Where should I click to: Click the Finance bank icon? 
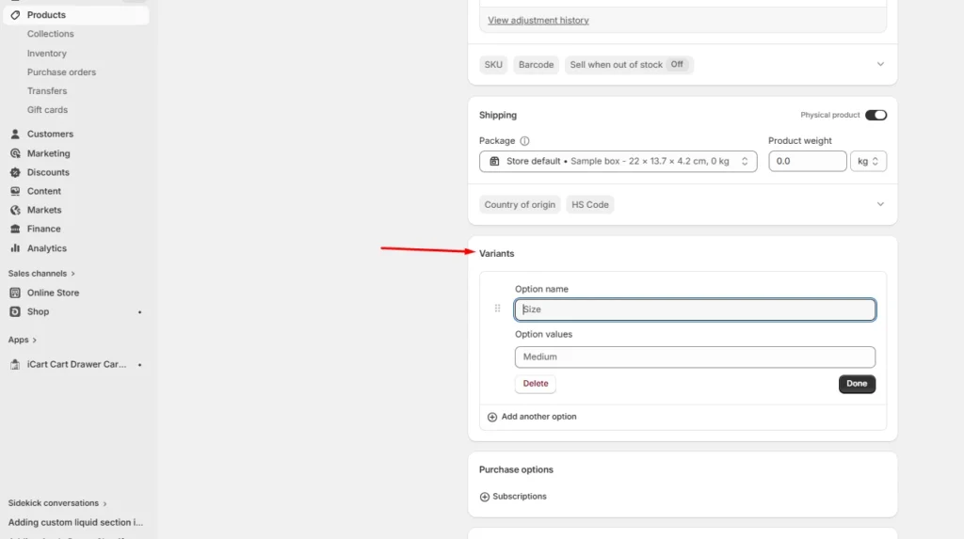[15, 229]
